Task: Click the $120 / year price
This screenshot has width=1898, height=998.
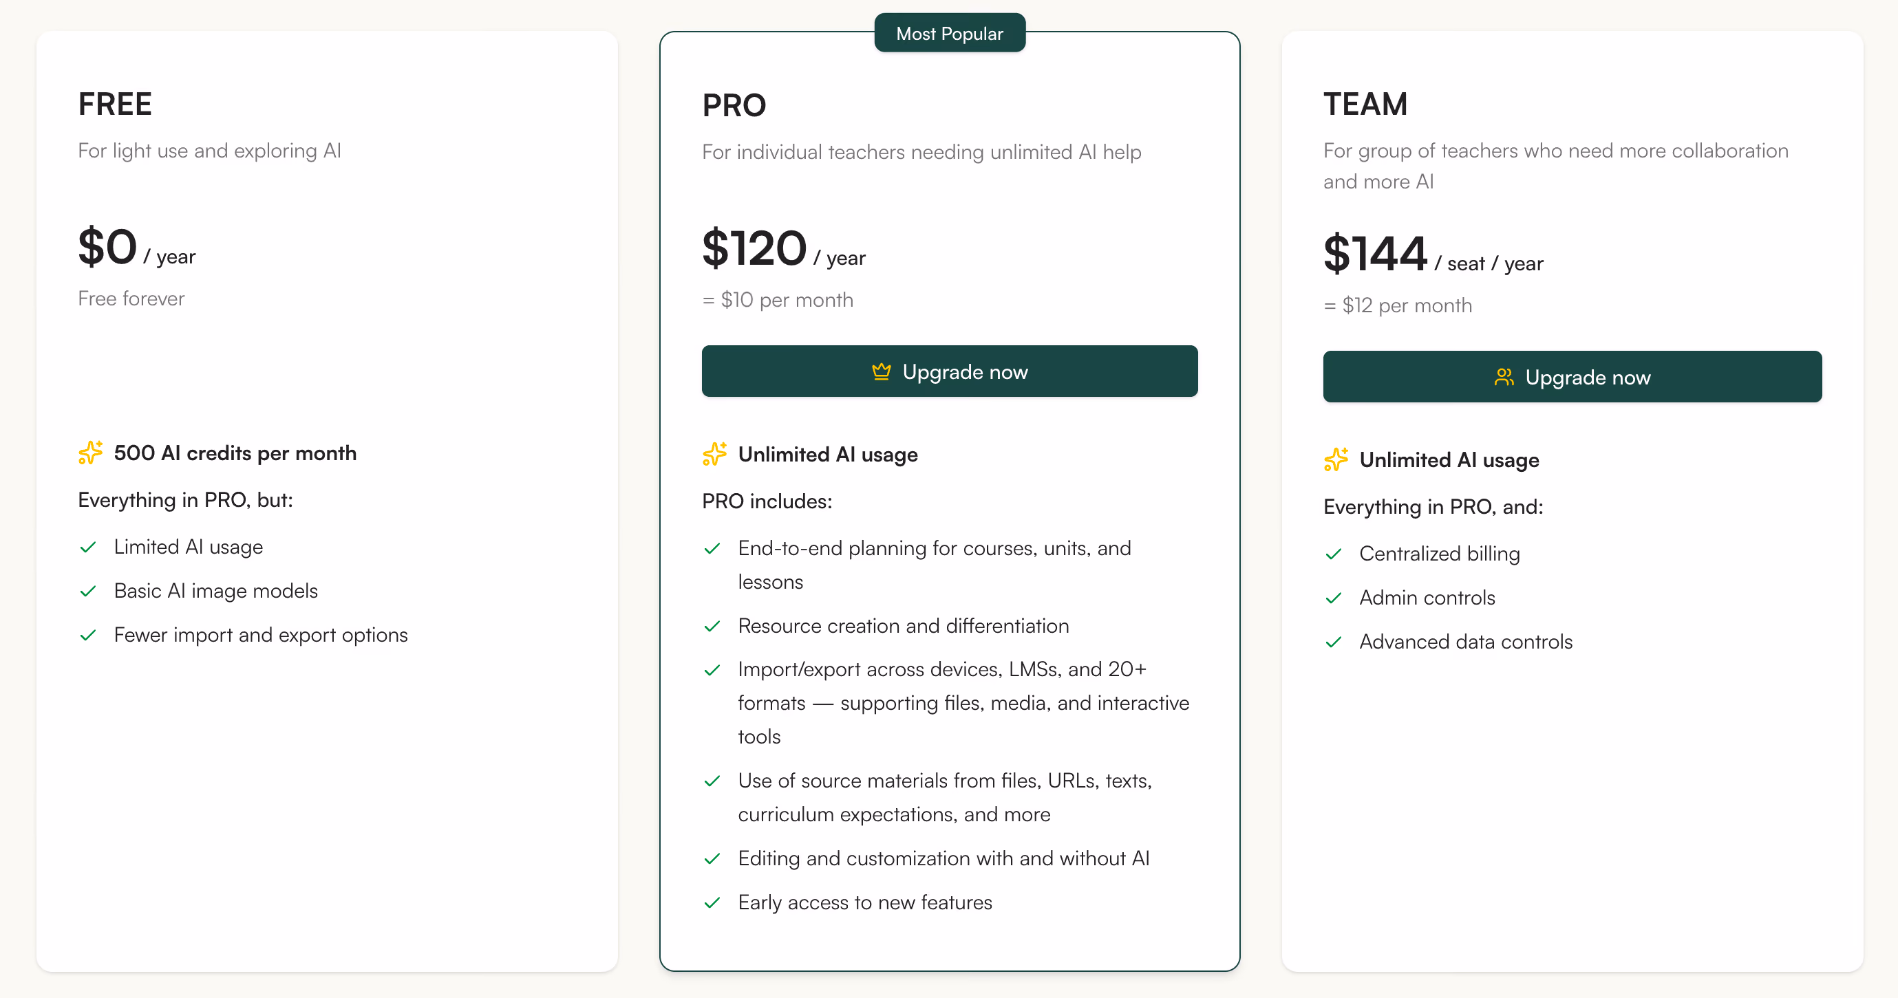Action: tap(783, 249)
